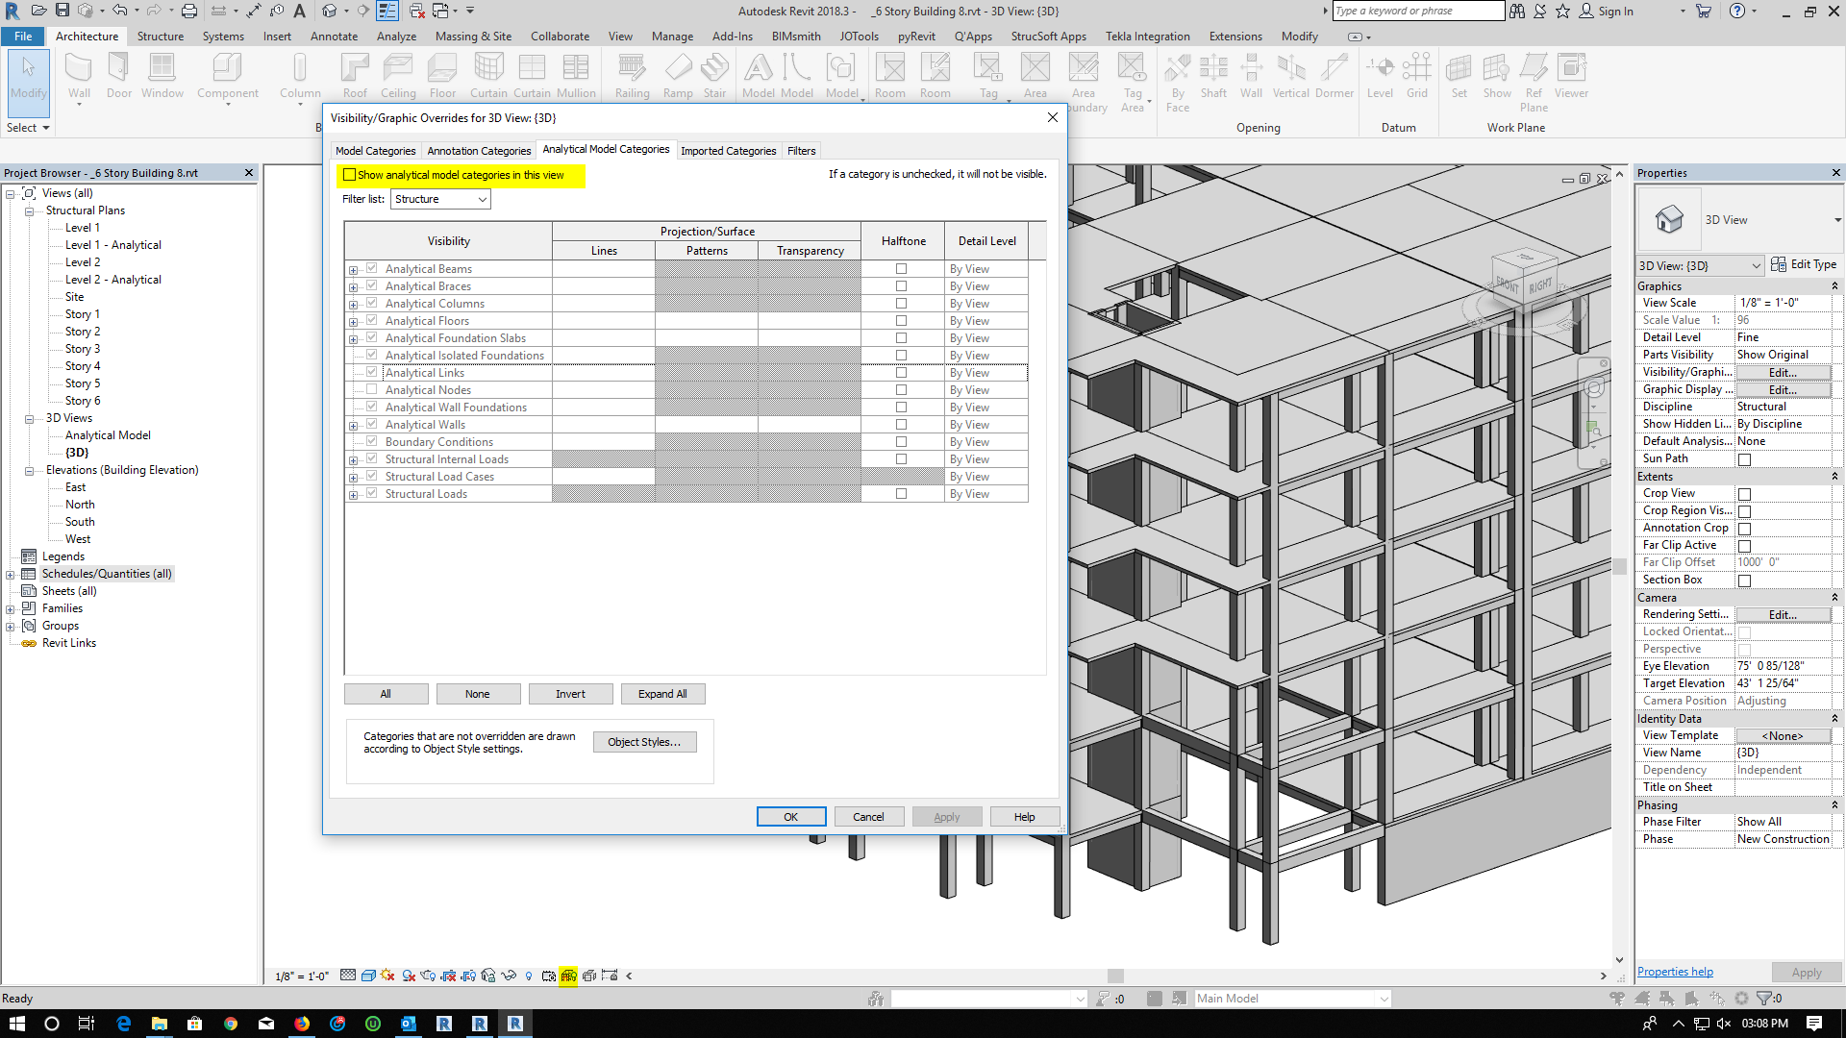Type in the keyword search field

coord(1418,11)
